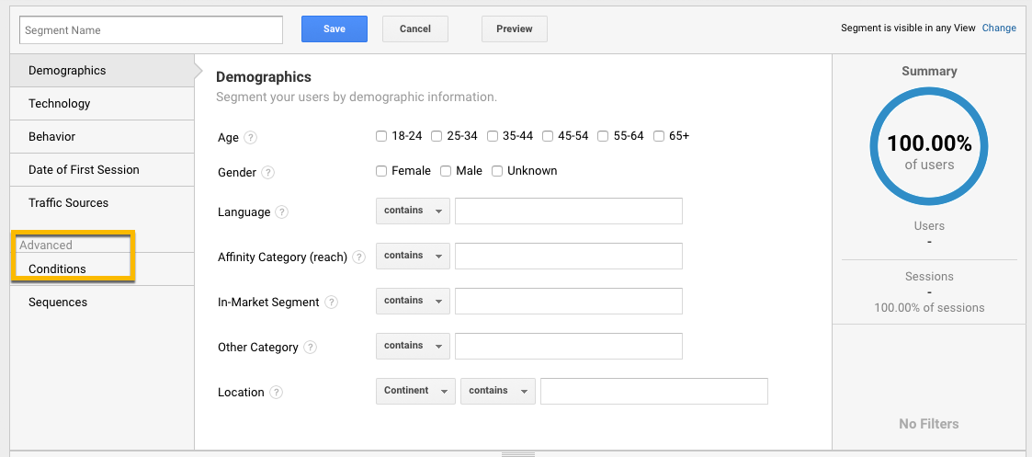Click the panel resize handle at bottom
1032x457 pixels.
518,454
